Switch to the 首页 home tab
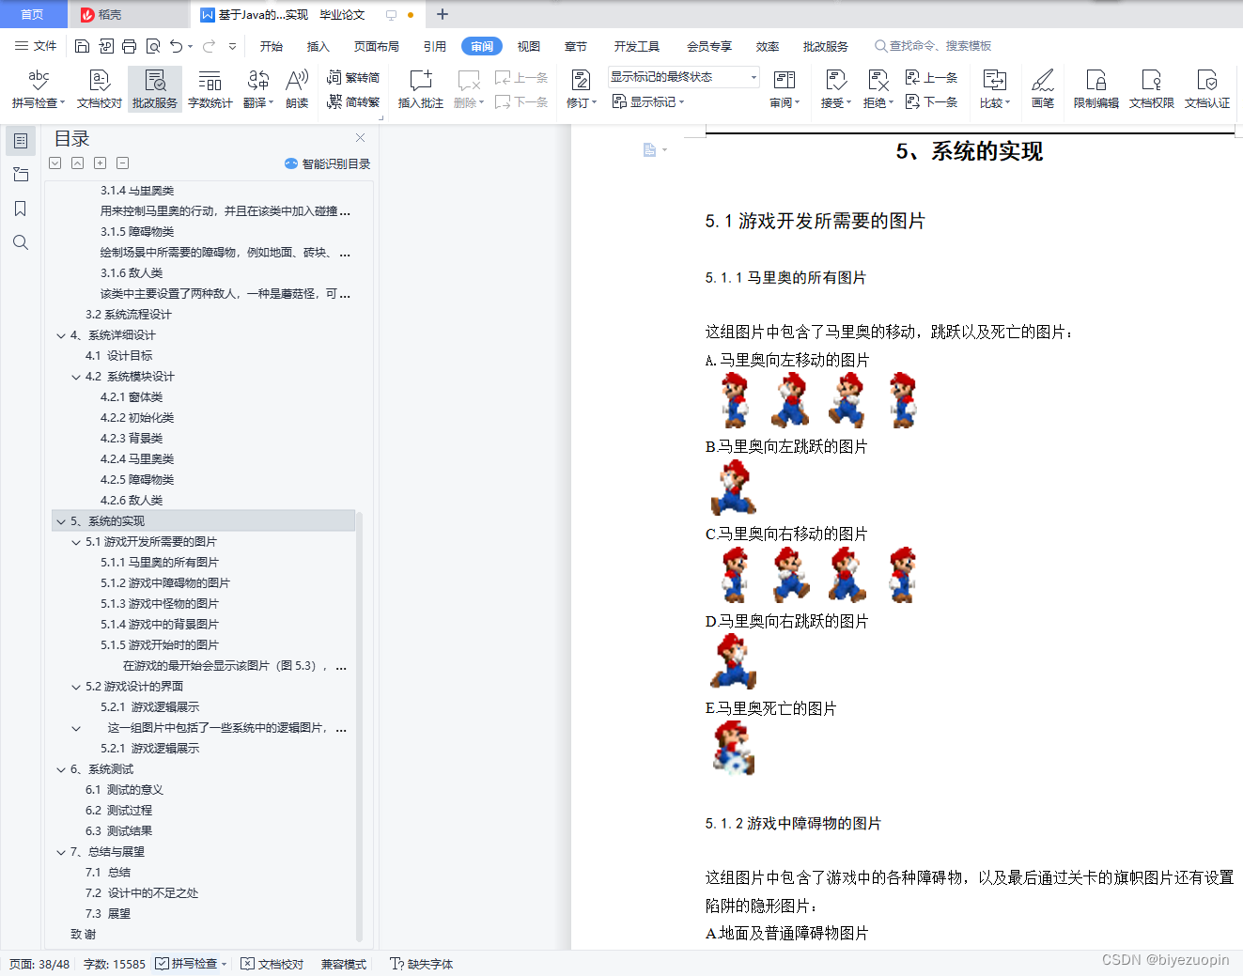The width and height of the screenshot is (1243, 976). click(33, 14)
